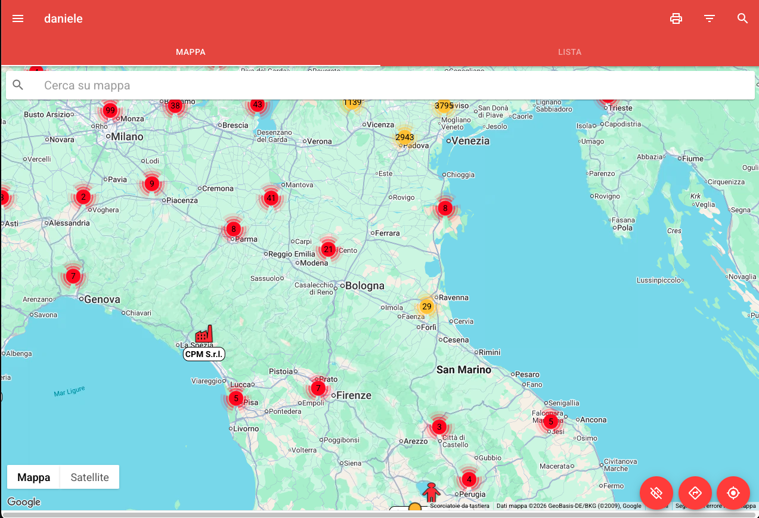Click magnifier icon in map search box
Image resolution: width=759 pixels, height=518 pixels.
coord(18,85)
